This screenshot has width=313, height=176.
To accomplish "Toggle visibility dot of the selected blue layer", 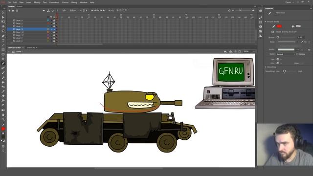I will 51,29.
